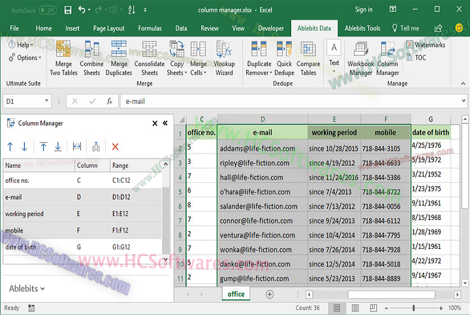Click the Share icon in ribbon
470x316 pixels.
coord(438,28)
